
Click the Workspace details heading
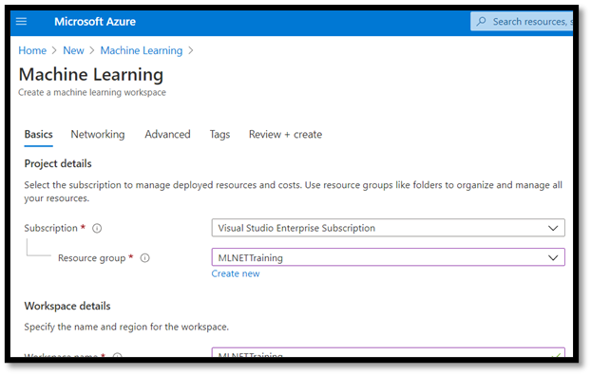[67, 306]
